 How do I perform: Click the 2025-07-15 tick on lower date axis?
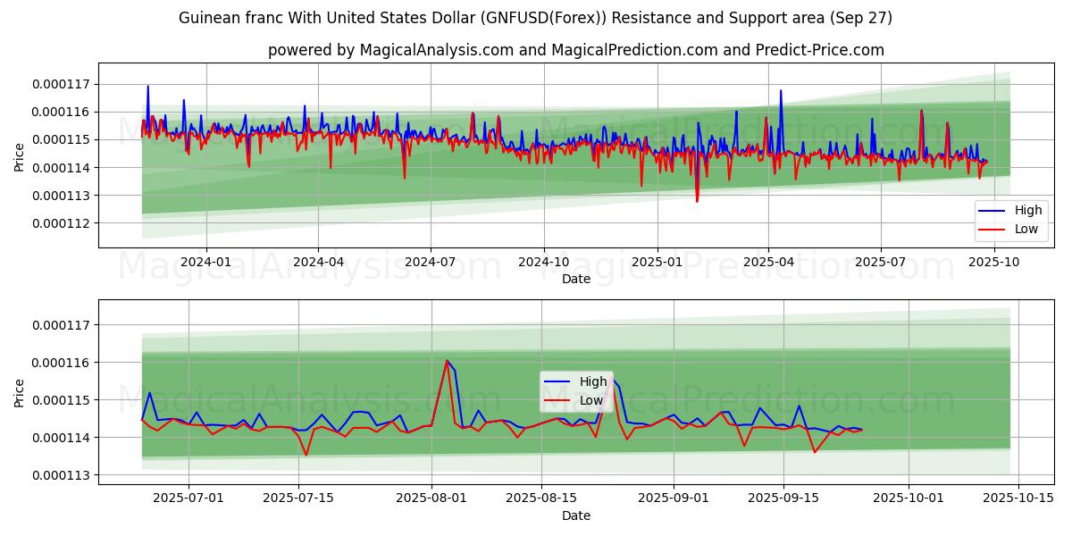298,499
